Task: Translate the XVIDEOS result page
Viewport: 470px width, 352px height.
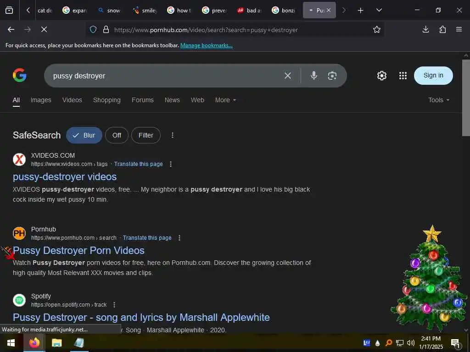Action: [x=138, y=164]
